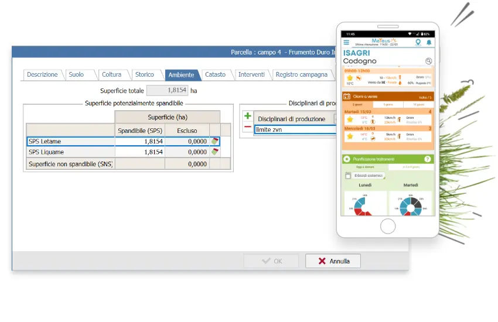The image size is (498, 322).
Task: Remove the disciplinare using the red minus icon
Action: pyautogui.click(x=248, y=127)
